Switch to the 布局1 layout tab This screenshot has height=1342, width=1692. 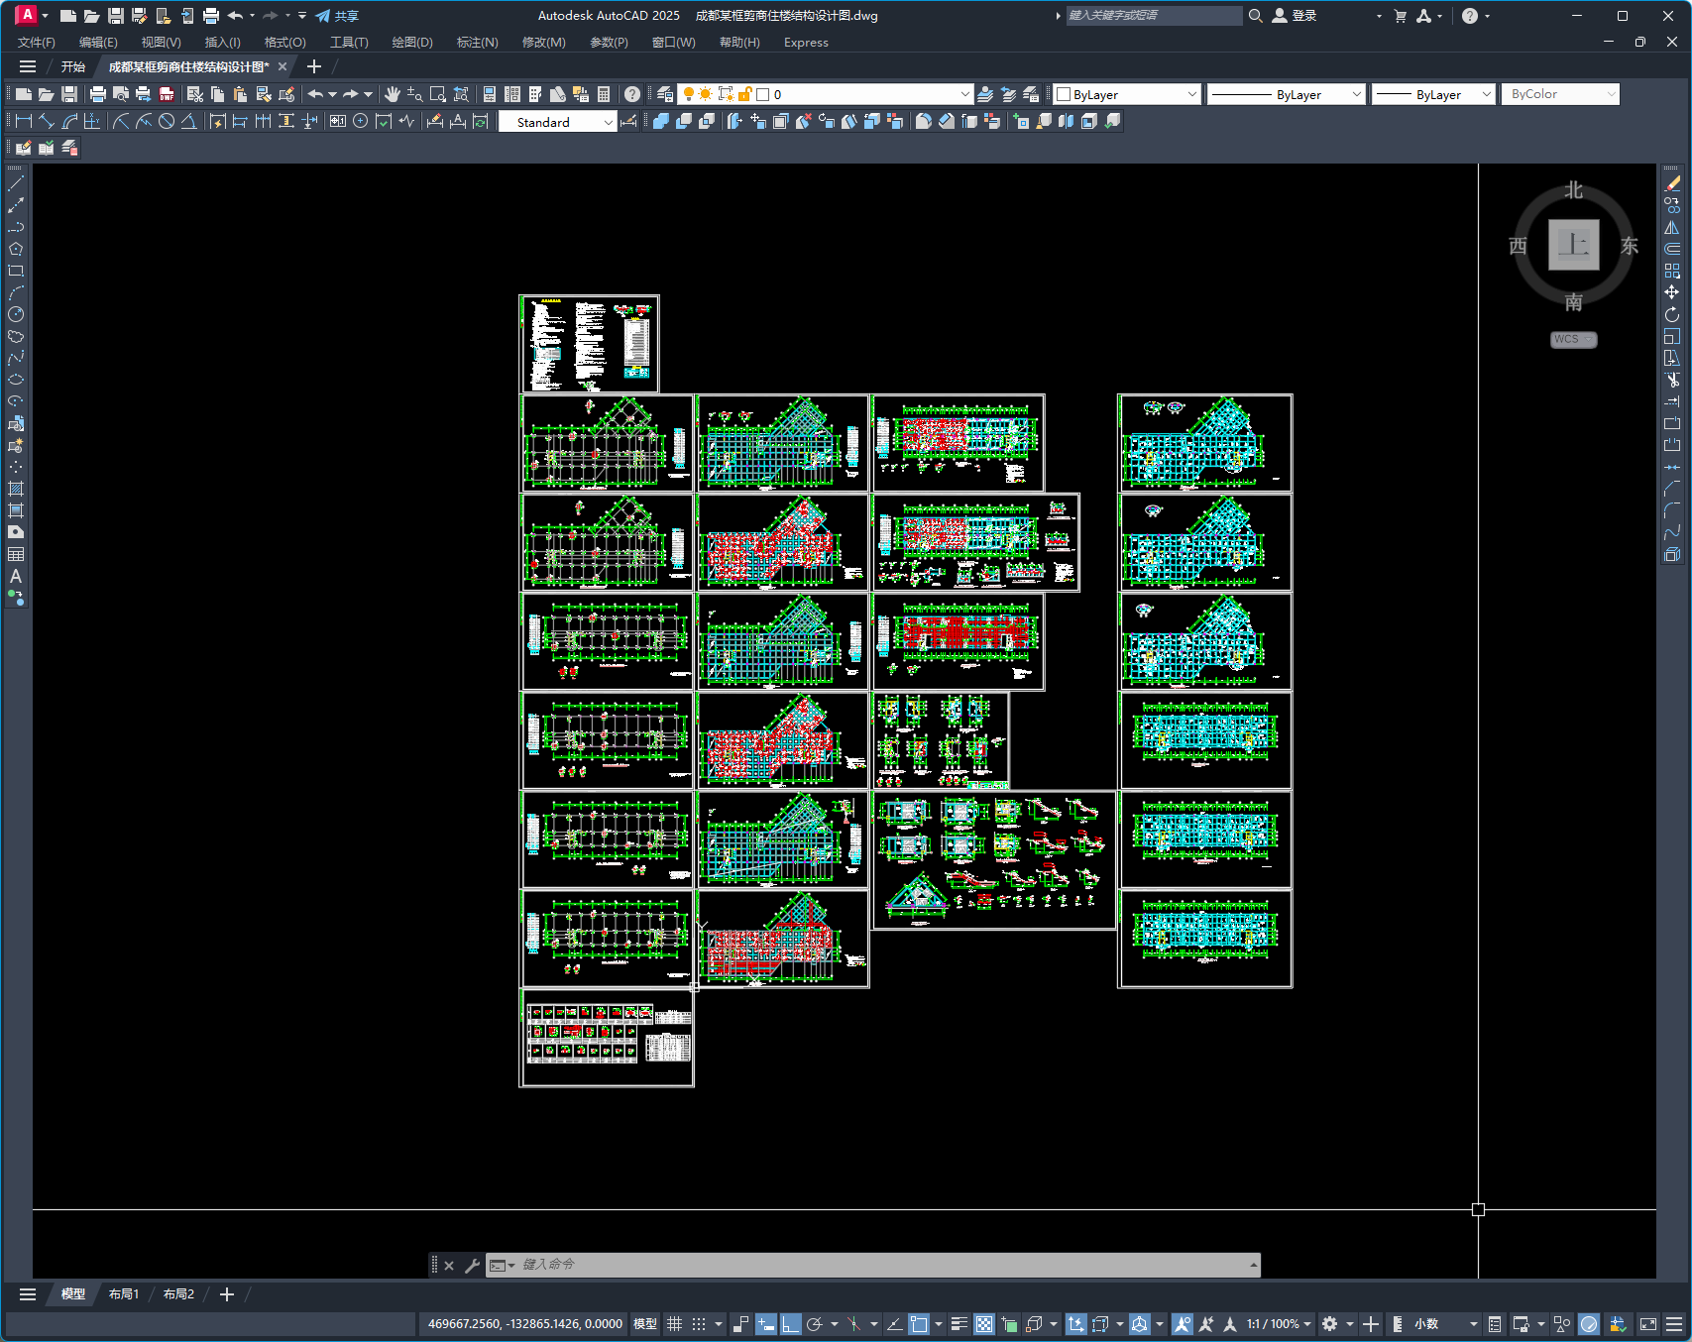124,1294
